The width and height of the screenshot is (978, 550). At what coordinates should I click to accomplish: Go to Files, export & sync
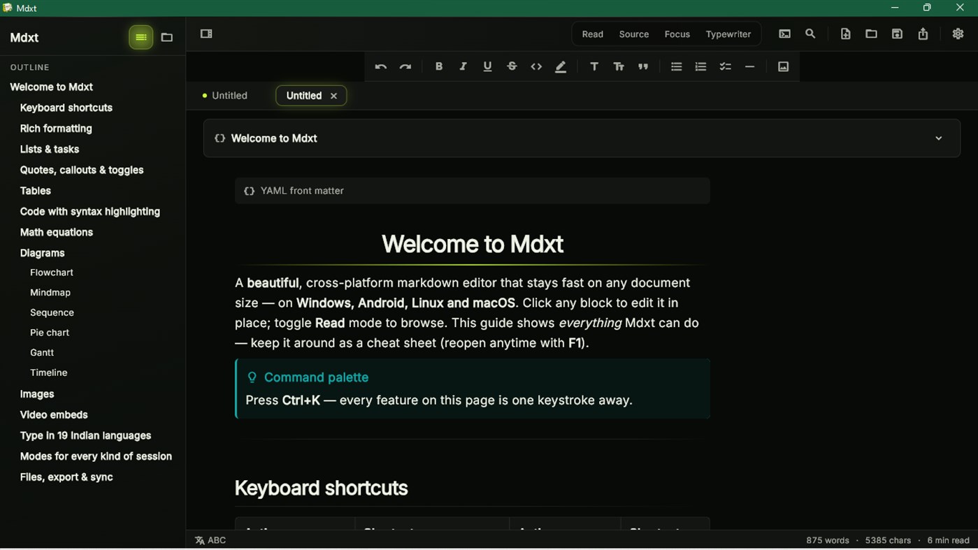66,477
